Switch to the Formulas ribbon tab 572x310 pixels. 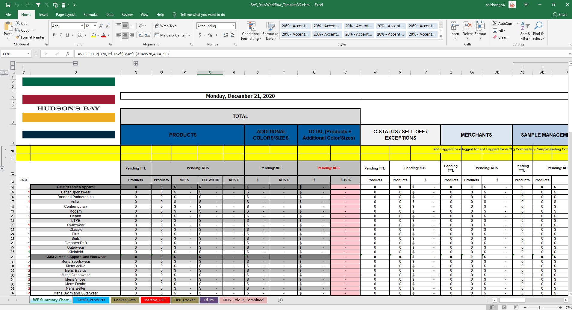click(x=91, y=14)
